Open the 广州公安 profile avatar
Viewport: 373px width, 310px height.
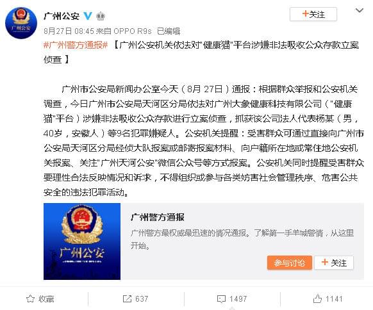pos(21,23)
